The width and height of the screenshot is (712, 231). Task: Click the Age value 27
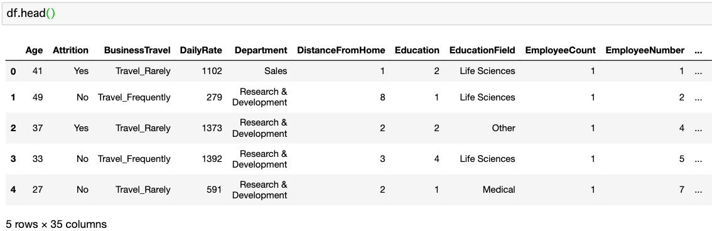point(38,190)
